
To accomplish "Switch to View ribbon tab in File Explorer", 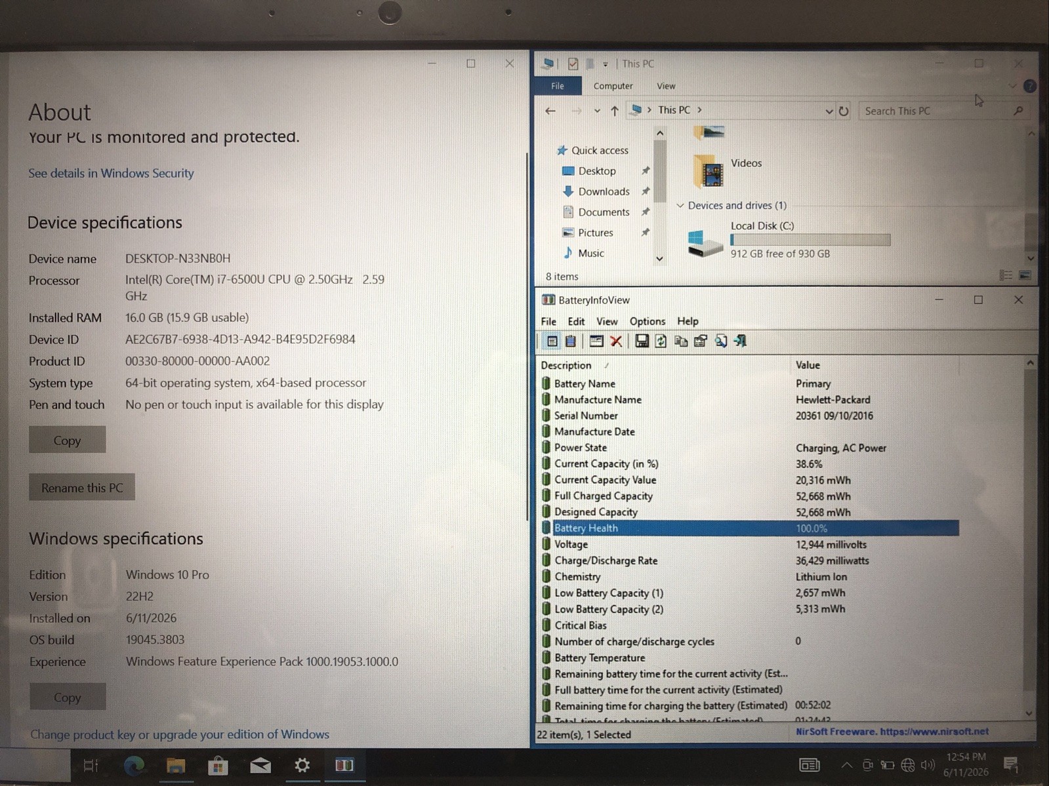I will tap(666, 86).
